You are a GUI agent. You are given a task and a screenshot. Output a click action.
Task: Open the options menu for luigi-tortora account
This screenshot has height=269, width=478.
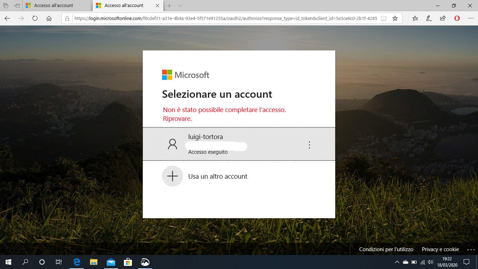309,145
